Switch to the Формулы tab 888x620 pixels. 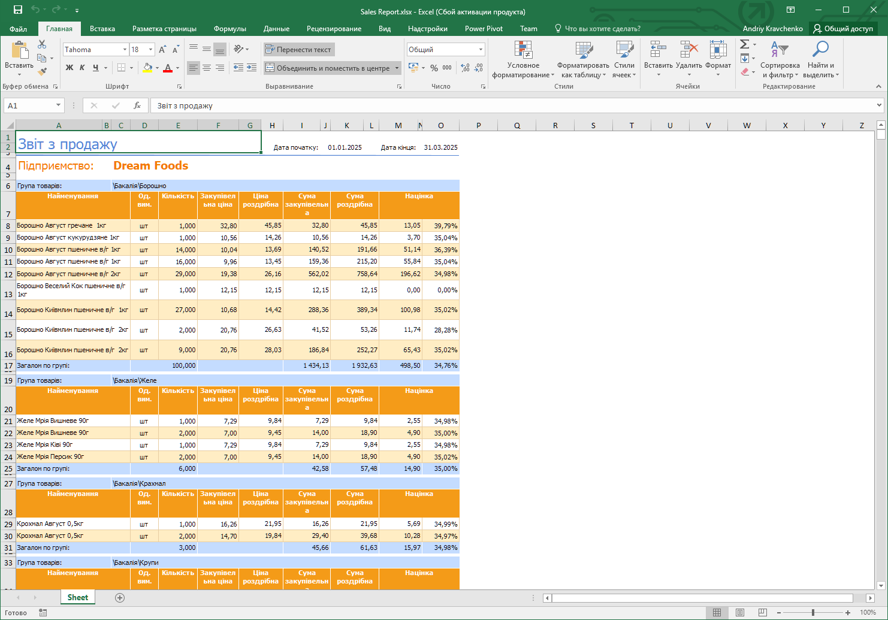coord(230,29)
